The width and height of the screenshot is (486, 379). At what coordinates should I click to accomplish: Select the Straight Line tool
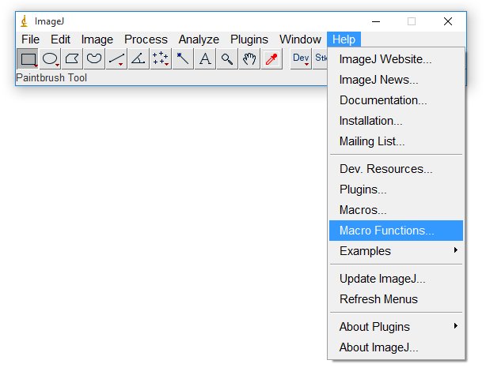tap(116, 58)
